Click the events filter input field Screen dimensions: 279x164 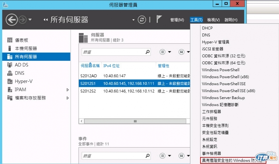click(x=116, y=156)
